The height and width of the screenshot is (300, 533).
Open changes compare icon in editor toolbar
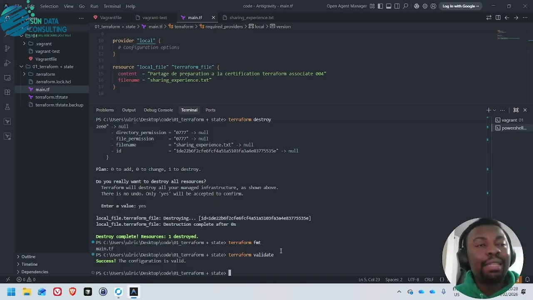pos(489,17)
